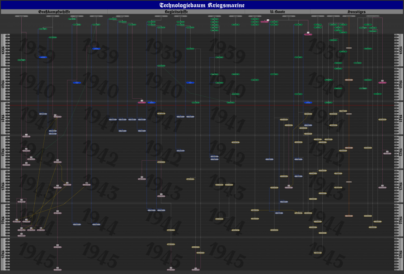Click the 1945 year label on the left ruler

3,254
